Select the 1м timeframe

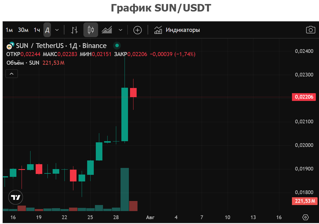[x=9, y=30]
